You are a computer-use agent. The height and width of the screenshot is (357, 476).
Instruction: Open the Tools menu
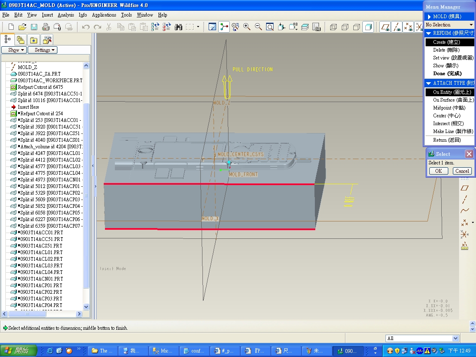126,15
